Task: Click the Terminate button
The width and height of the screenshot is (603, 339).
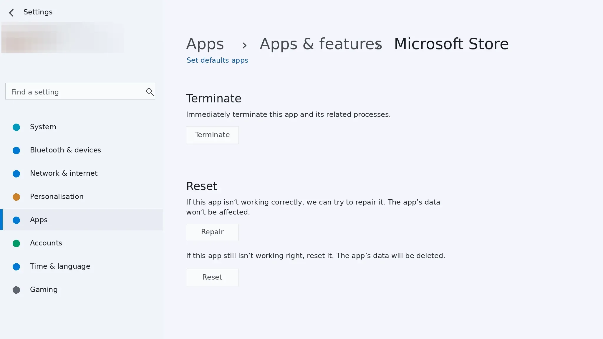Action: 212,135
